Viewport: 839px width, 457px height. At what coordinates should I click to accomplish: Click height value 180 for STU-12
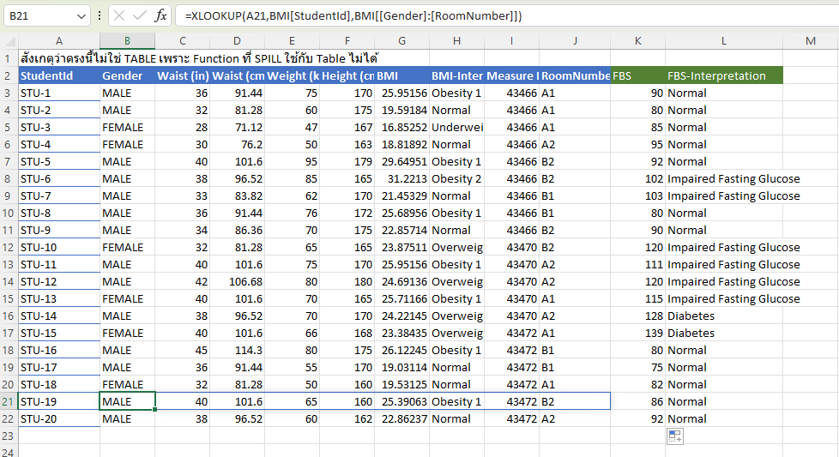point(347,282)
